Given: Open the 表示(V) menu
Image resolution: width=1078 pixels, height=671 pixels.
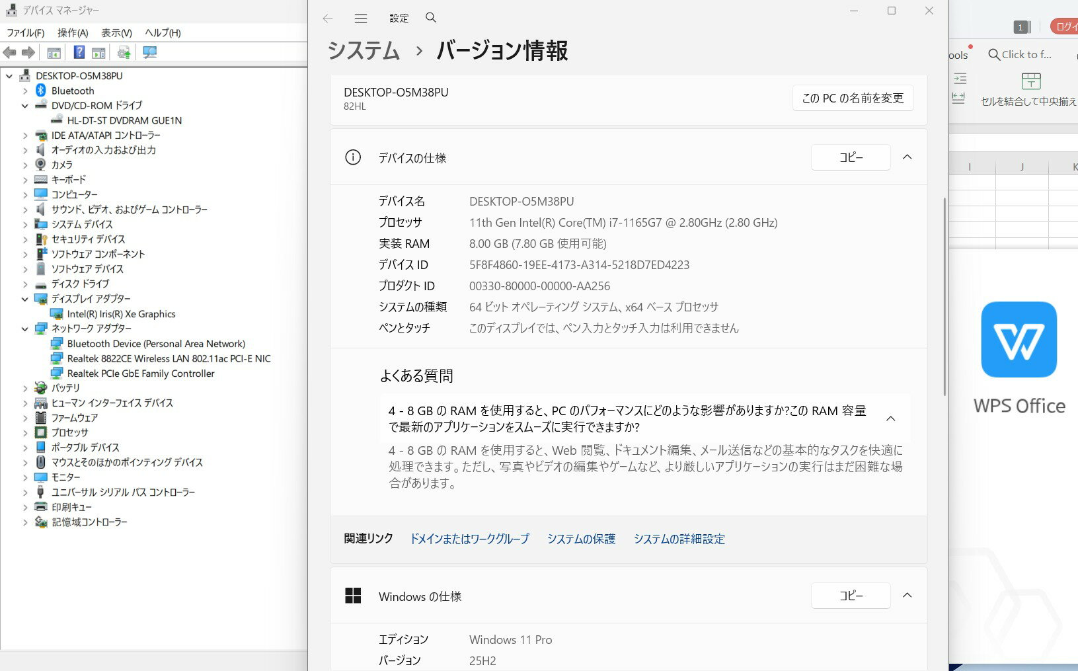Looking at the screenshot, I should click(x=116, y=33).
